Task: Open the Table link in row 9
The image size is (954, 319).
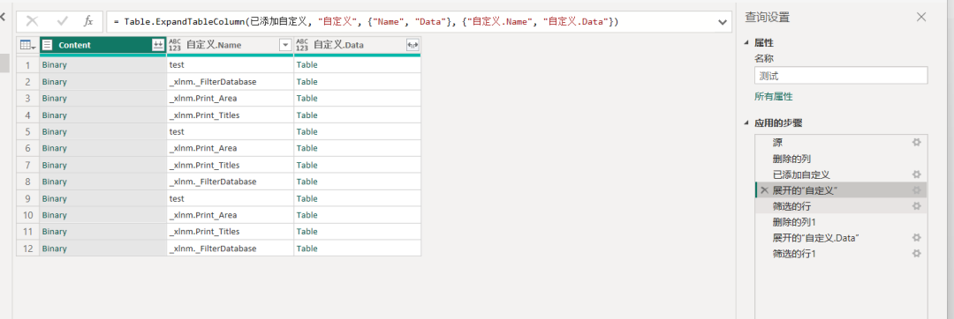Action: pyautogui.click(x=307, y=198)
